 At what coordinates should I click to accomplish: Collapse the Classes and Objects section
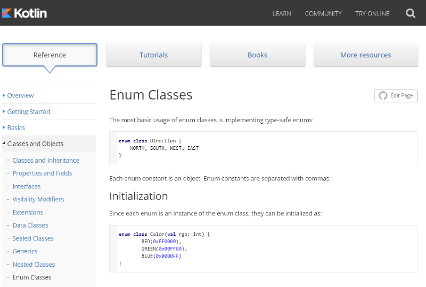[35, 143]
